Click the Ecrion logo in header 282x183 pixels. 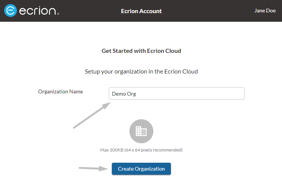pos(32,10)
